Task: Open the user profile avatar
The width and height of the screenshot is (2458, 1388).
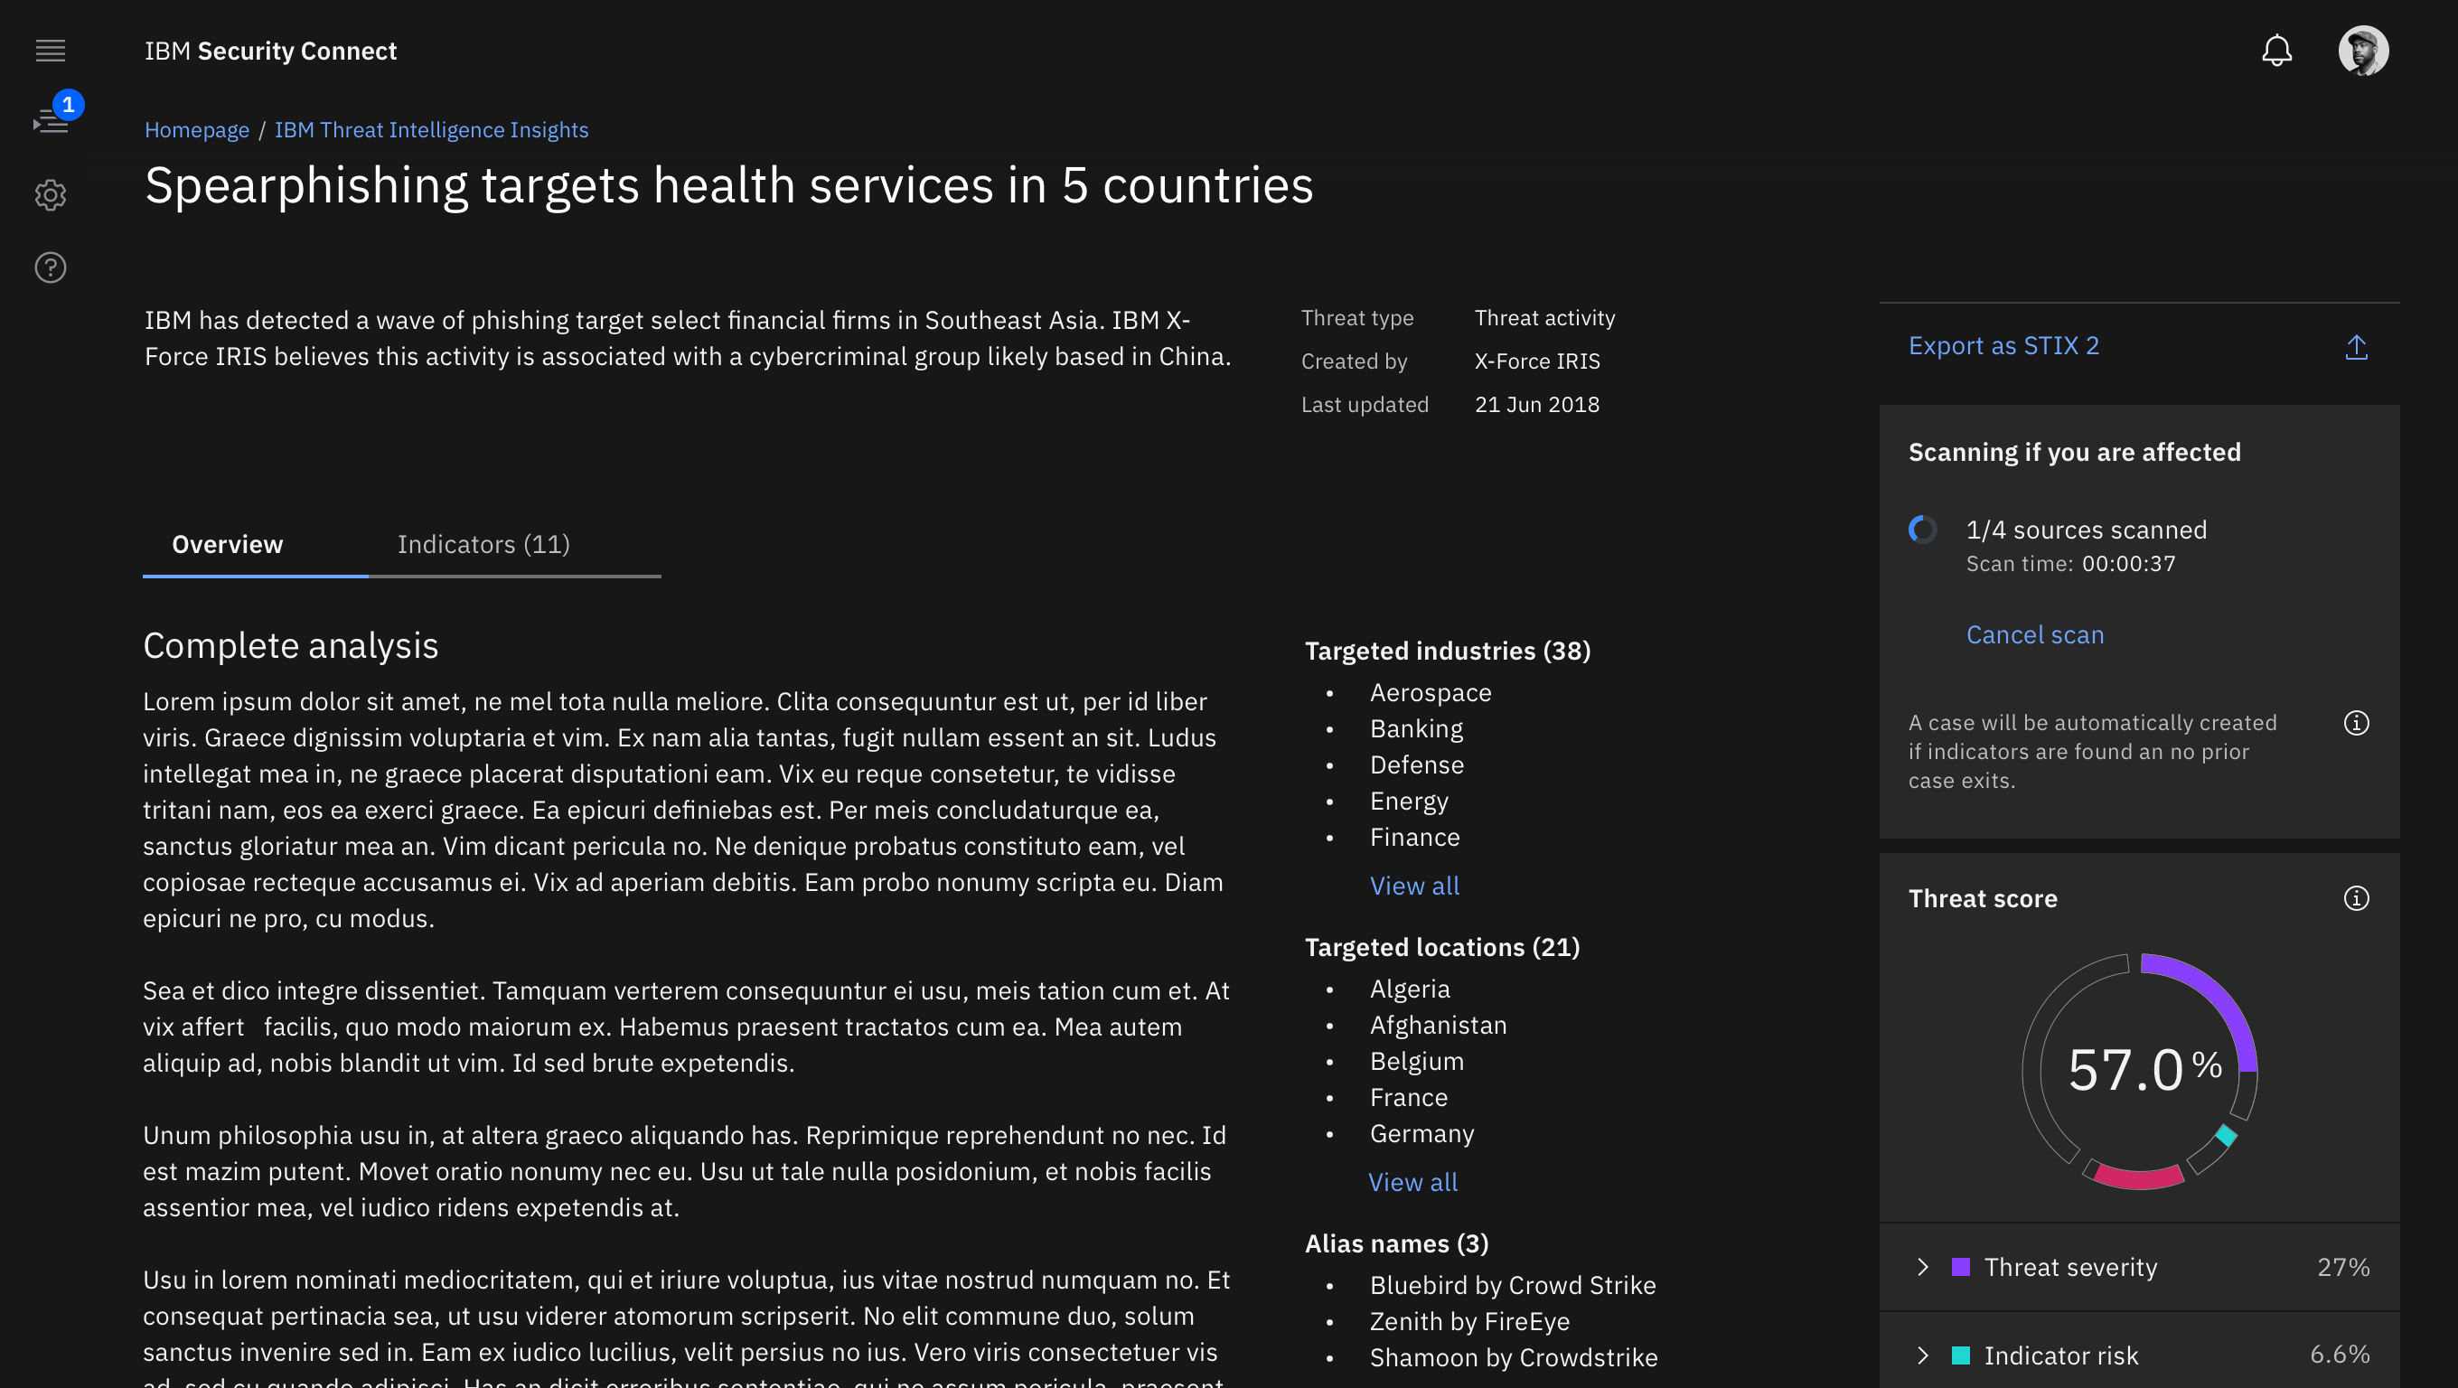Action: 2363,51
